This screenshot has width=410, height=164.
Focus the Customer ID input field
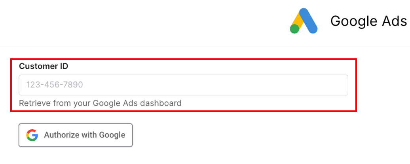(x=183, y=85)
